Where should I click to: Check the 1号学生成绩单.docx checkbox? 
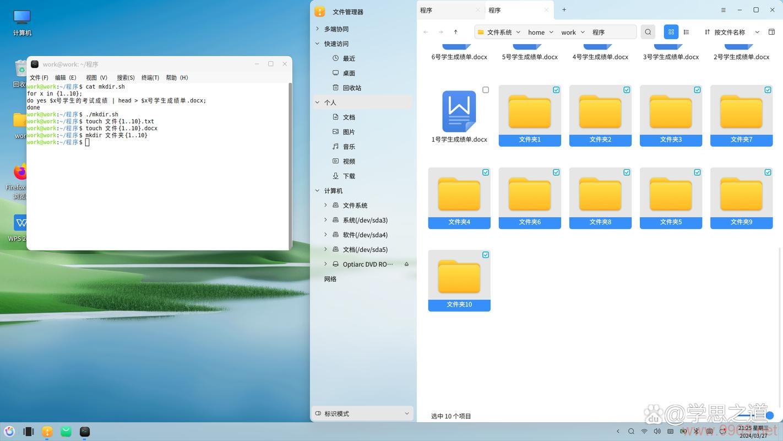click(x=486, y=90)
